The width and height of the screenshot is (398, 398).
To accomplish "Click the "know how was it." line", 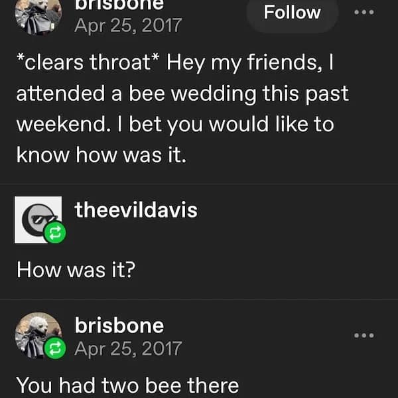I will pos(99,155).
